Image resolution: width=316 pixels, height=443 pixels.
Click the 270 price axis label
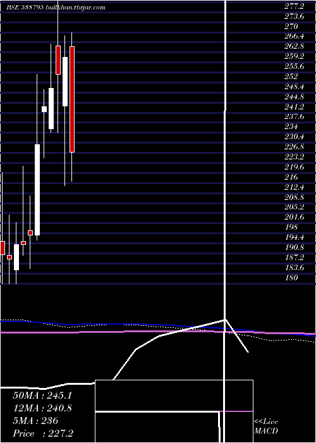(291, 27)
